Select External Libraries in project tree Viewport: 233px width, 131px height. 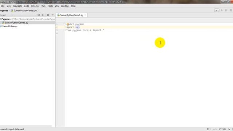coord(9,26)
